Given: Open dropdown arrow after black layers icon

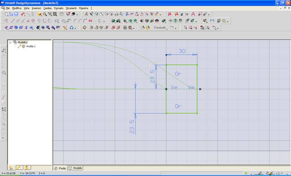Looking at the screenshot, I should coord(77,15).
